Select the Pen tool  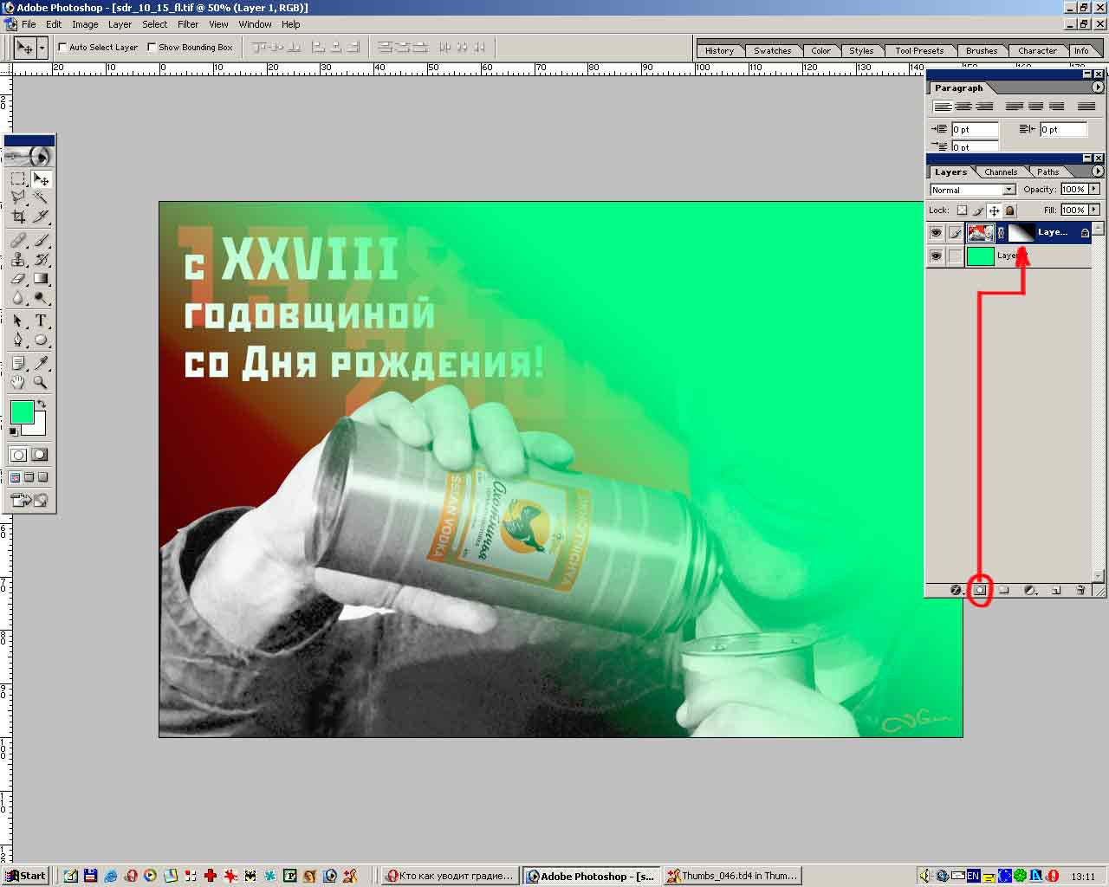[18, 340]
